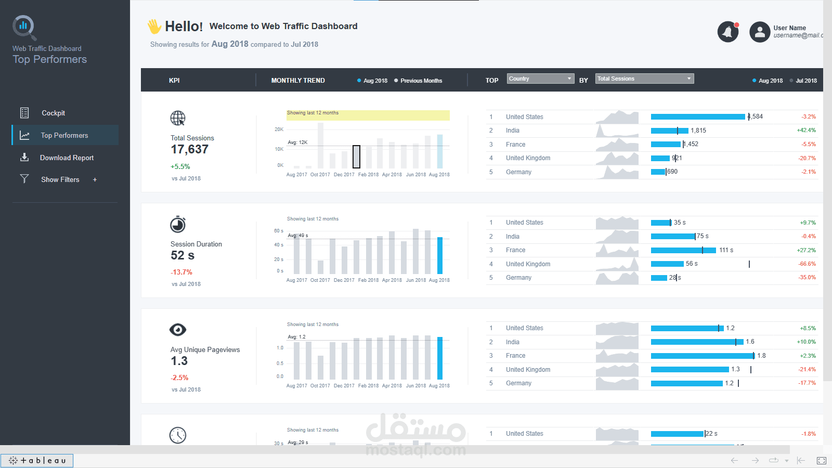The image size is (832, 468).
Task: Click the Download Report link
Action: [x=67, y=157]
